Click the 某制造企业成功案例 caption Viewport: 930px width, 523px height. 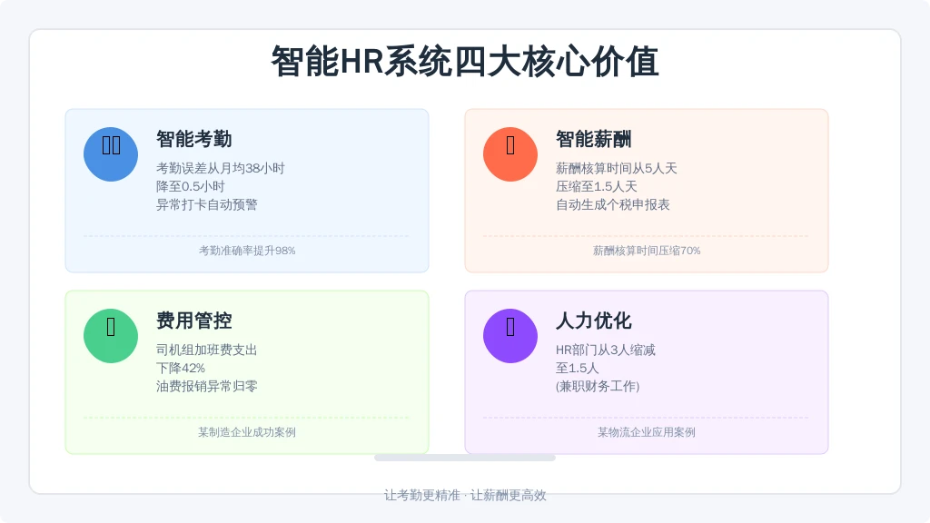coord(247,432)
